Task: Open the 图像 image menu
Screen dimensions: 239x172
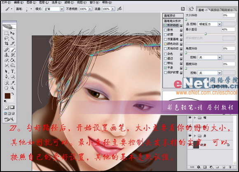Action: [31, 2]
